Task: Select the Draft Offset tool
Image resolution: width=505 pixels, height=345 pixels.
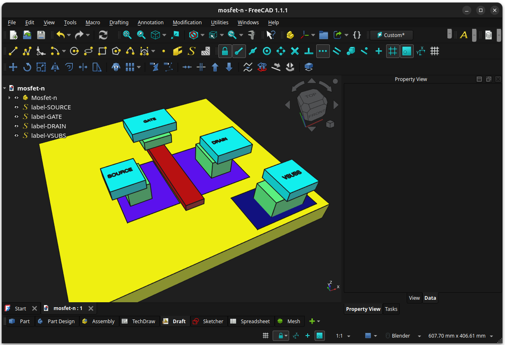Action: [x=69, y=67]
